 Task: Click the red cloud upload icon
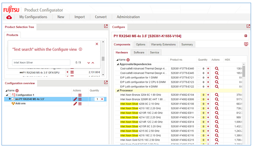[9, 17]
